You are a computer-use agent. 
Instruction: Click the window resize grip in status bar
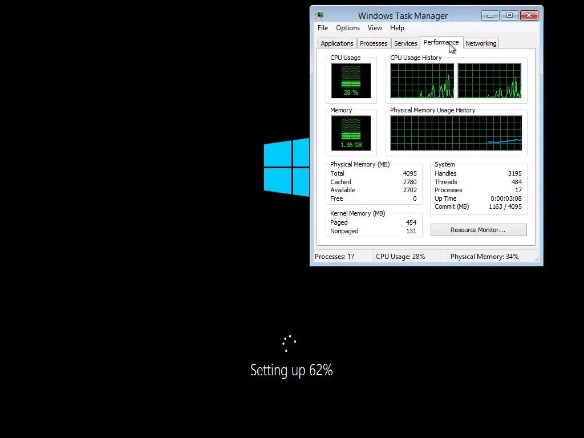(x=536, y=259)
